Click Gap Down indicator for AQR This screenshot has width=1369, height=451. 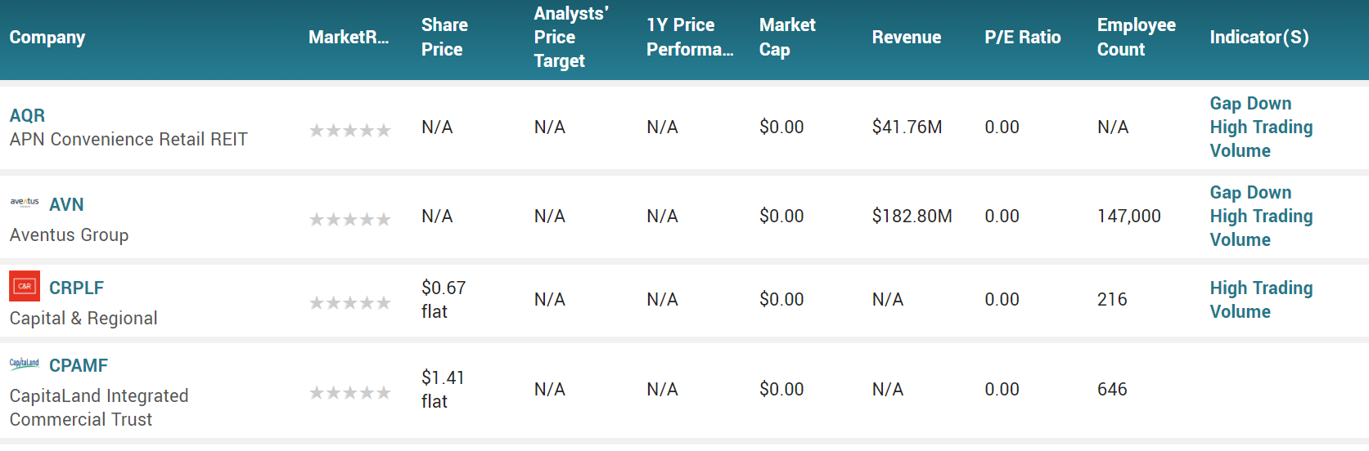click(x=1250, y=104)
